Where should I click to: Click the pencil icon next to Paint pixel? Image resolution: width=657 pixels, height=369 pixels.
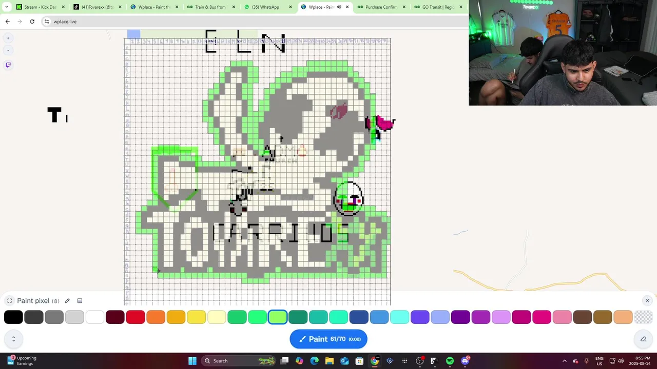coord(67,301)
